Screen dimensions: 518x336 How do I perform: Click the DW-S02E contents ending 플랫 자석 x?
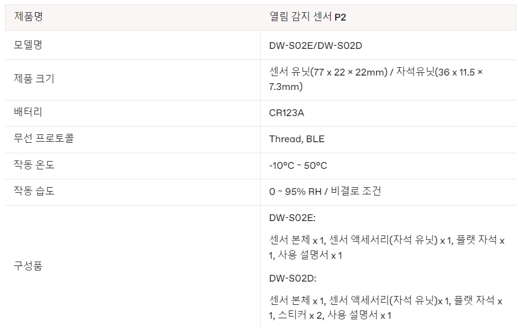pyautogui.click(x=387, y=240)
